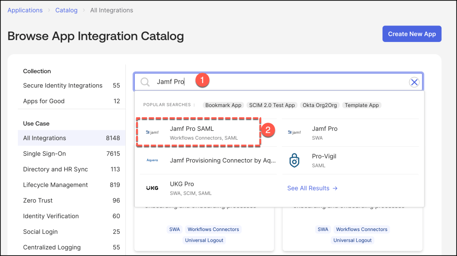The image size is (457, 256).
Task: Click the Aquera logo icon
Action: 152,161
